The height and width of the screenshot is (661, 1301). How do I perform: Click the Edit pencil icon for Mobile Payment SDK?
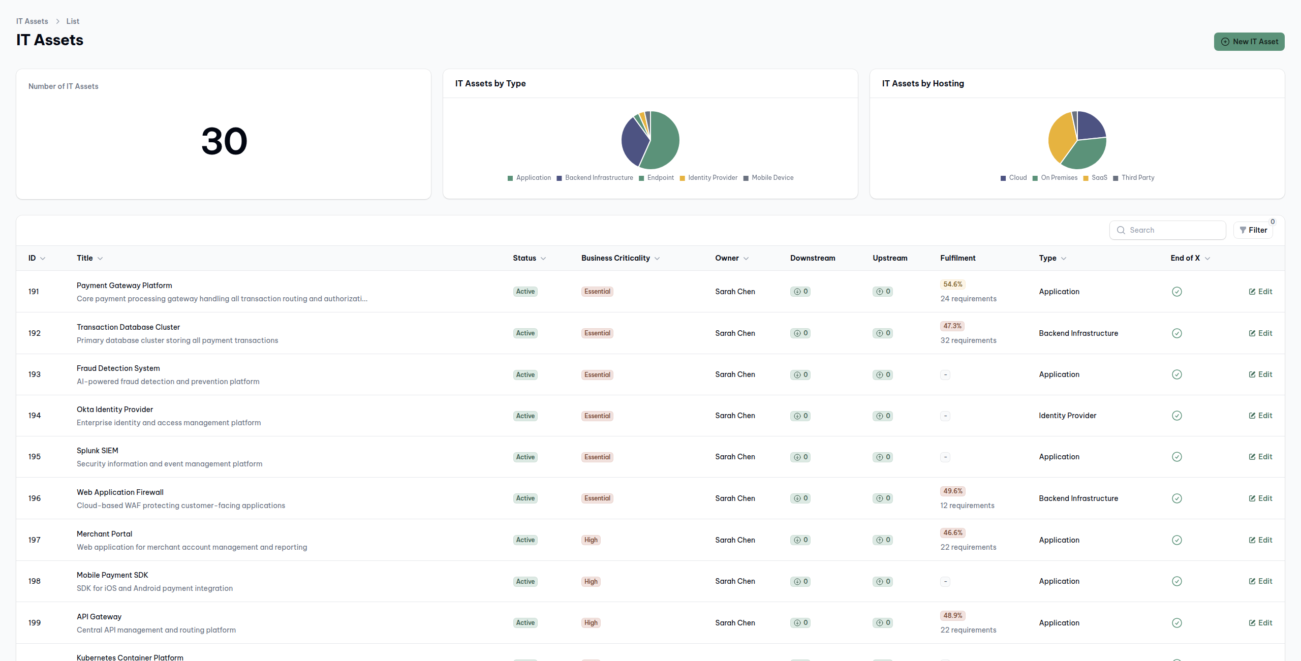point(1252,581)
